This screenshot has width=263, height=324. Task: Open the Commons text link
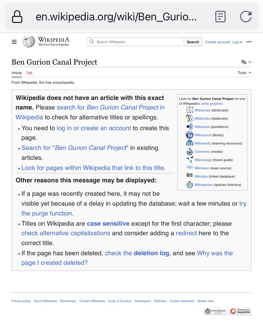click(x=202, y=151)
